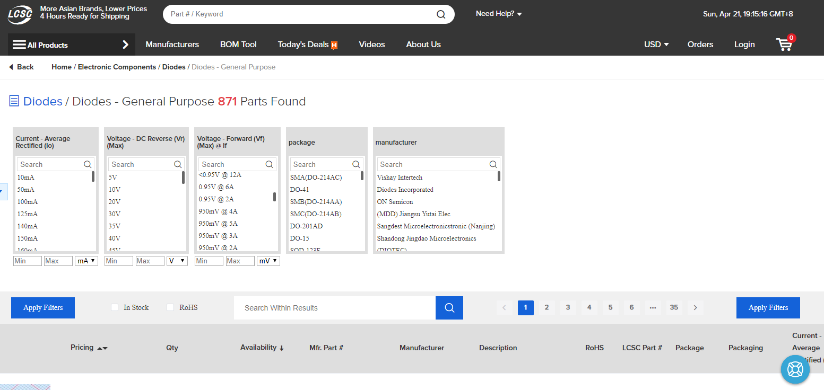Click the Voltage Forward filter list scrollbar
Image resolution: width=824 pixels, height=390 pixels.
click(275, 197)
